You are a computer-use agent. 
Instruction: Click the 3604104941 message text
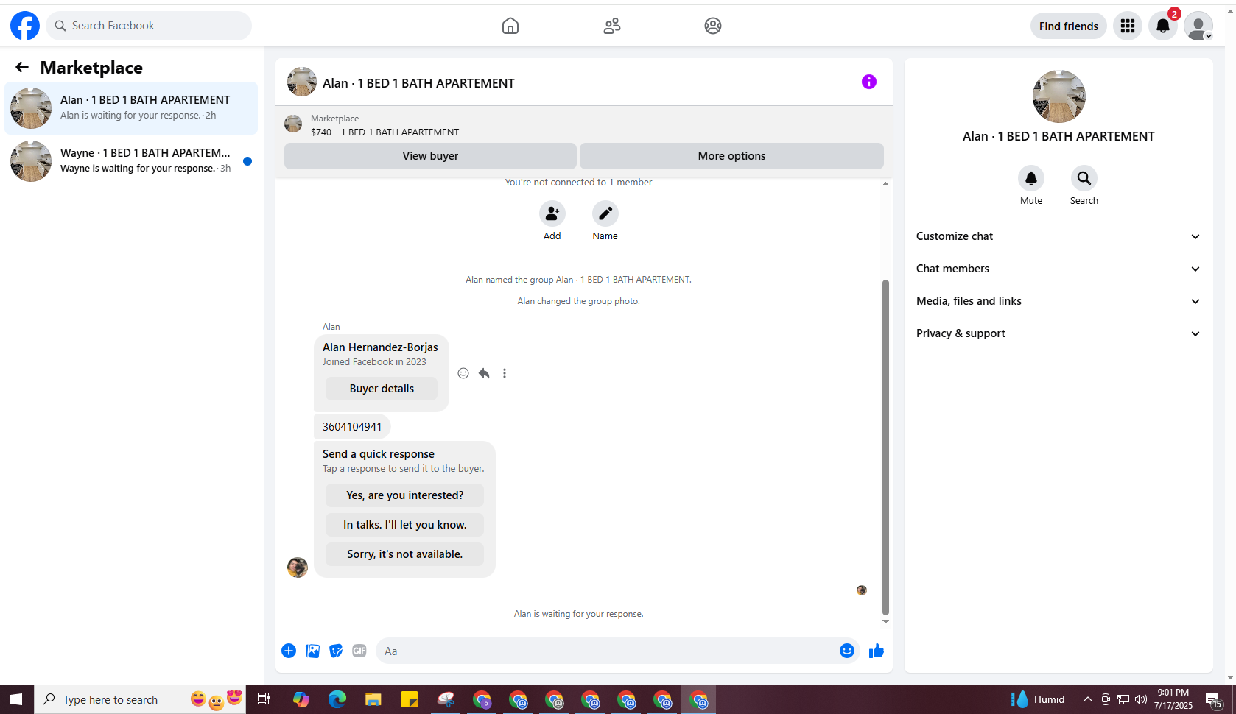point(352,427)
